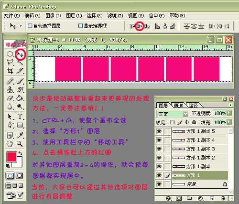Expand the 不透明度 opacity arrow
239x204 pixels.
pos(229,113)
